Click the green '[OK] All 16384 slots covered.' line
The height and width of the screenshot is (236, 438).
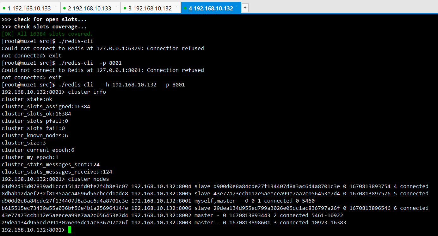tap(47, 34)
